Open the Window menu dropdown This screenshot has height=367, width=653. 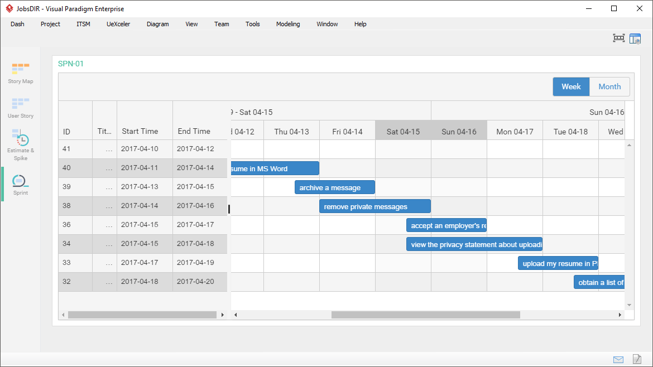click(326, 24)
